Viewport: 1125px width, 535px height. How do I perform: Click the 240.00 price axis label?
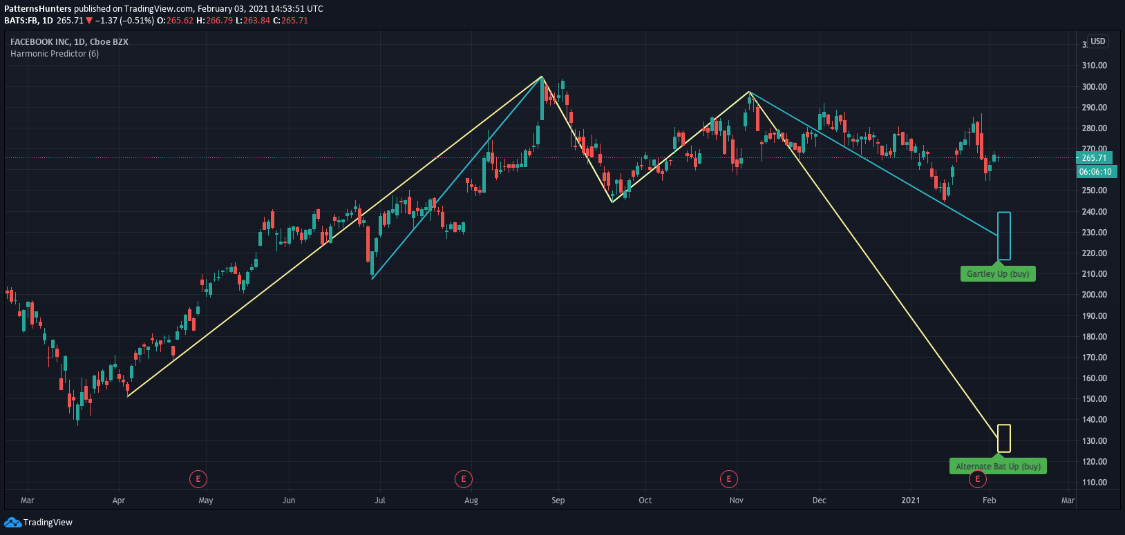pos(1095,211)
